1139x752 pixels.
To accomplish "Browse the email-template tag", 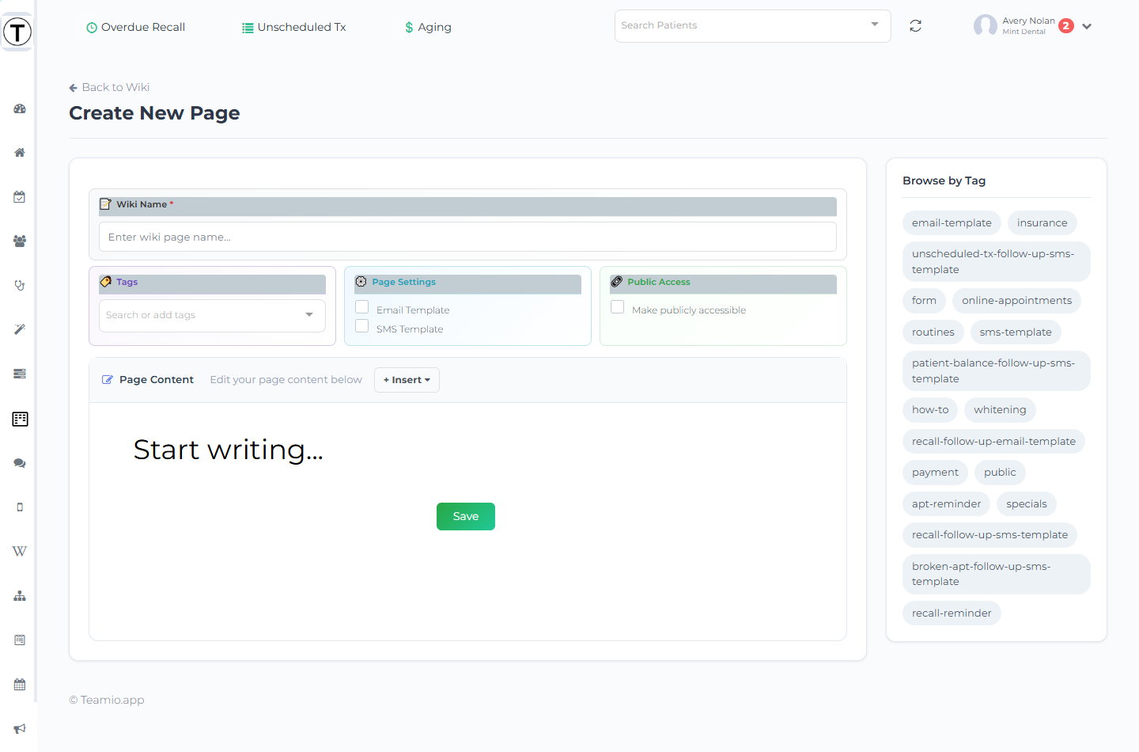I will pos(952,223).
